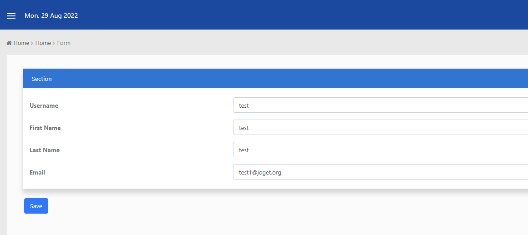The width and height of the screenshot is (528, 235).
Task: Click the date Mon, 29 Aug 2022
Action: [51, 15]
